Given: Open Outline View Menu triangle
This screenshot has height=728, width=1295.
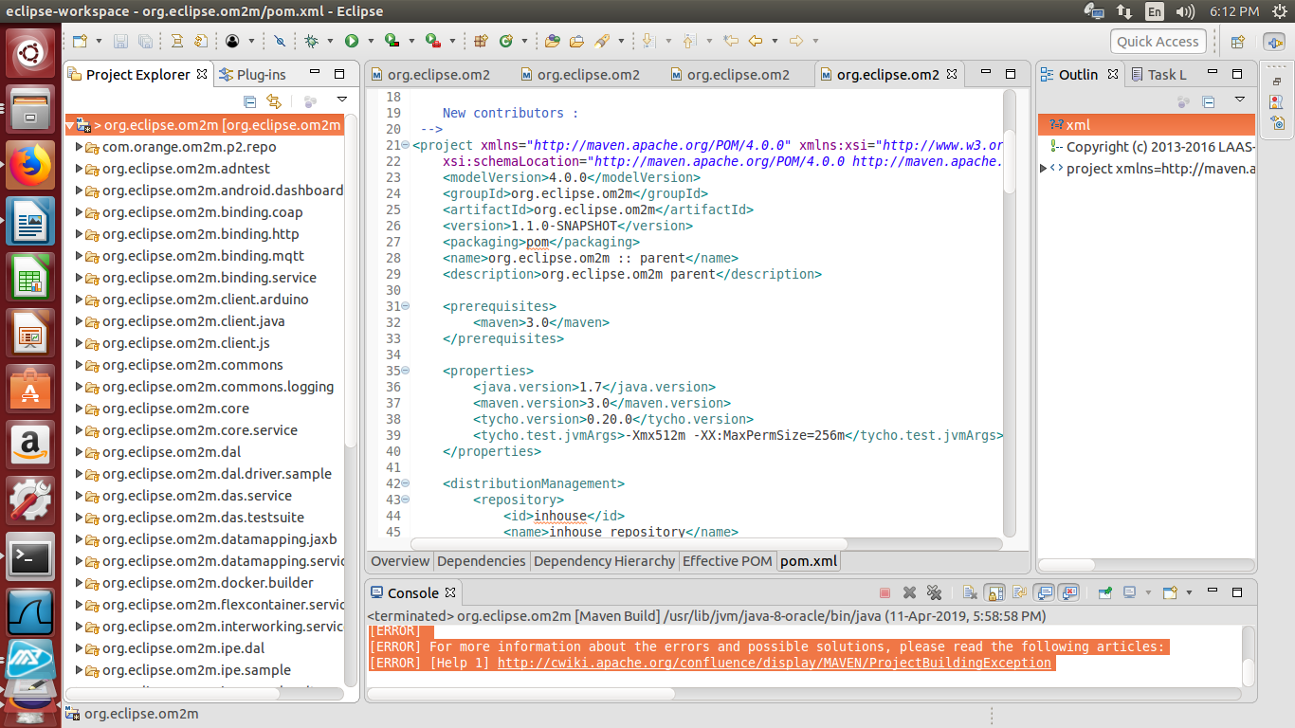Looking at the screenshot, I should coord(1239,100).
